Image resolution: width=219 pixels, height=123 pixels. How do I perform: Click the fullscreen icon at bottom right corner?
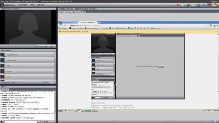[217, 122]
